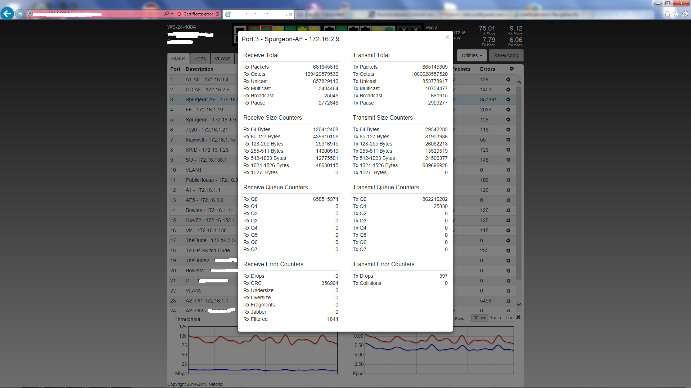Open the Utilities dropdown menu
The width and height of the screenshot is (691, 388).
[x=471, y=55]
